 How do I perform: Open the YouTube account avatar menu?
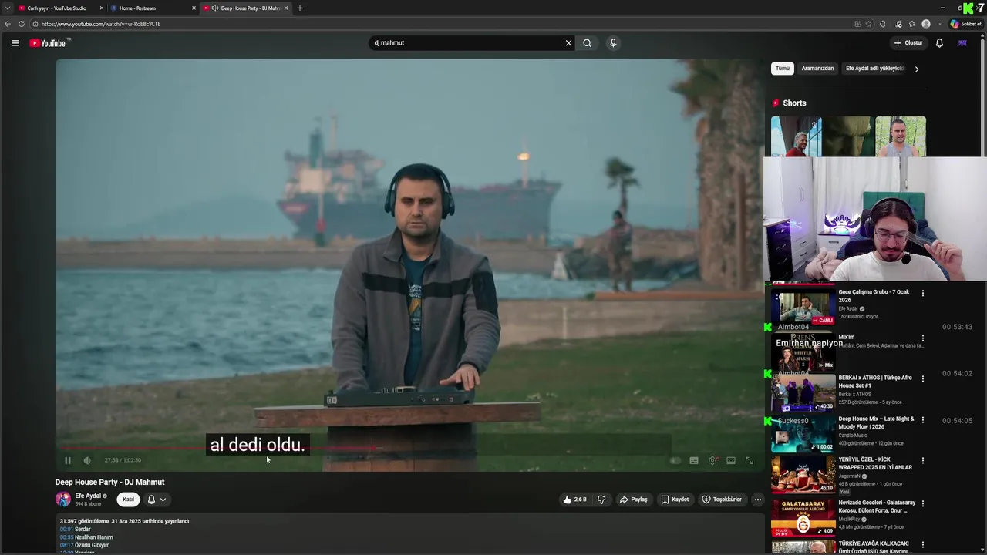pyautogui.click(x=962, y=43)
